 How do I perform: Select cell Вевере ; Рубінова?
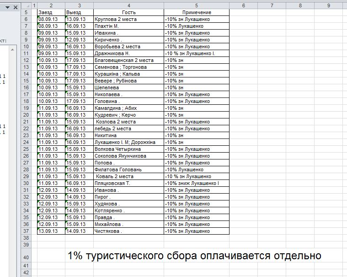pyautogui.click(x=129, y=81)
